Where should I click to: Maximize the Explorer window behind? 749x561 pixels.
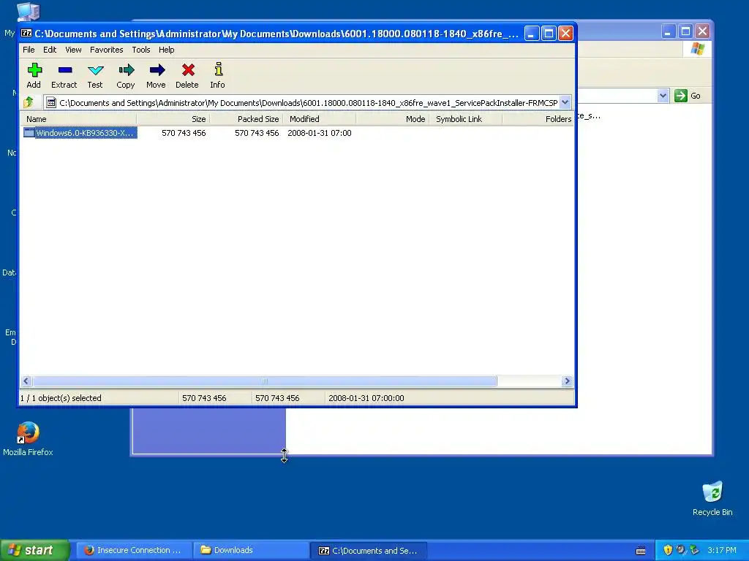(685, 31)
